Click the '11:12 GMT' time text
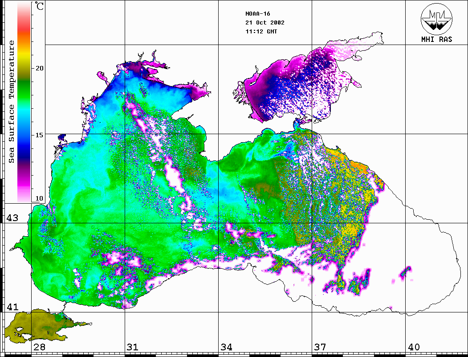This screenshot has height=357, width=468. click(261, 31)
